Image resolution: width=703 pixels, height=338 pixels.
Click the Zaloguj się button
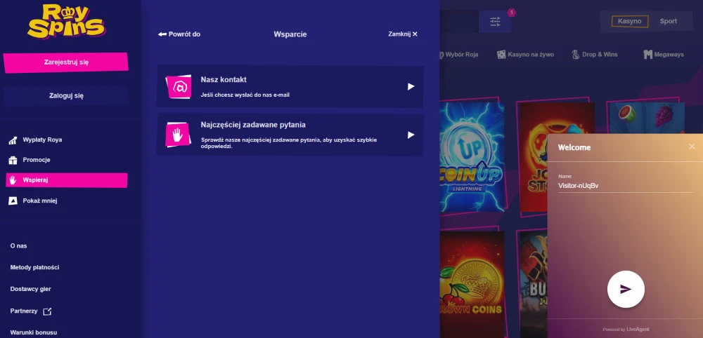pos(65,95)
